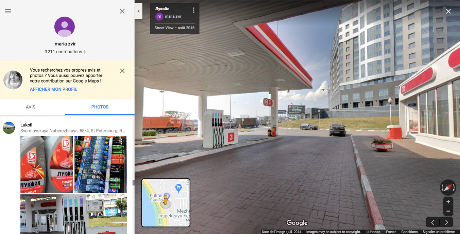Screen dimensions: 460x234
Task: Click maria zvir avatar in the Street View card
Action: [159, 16]
